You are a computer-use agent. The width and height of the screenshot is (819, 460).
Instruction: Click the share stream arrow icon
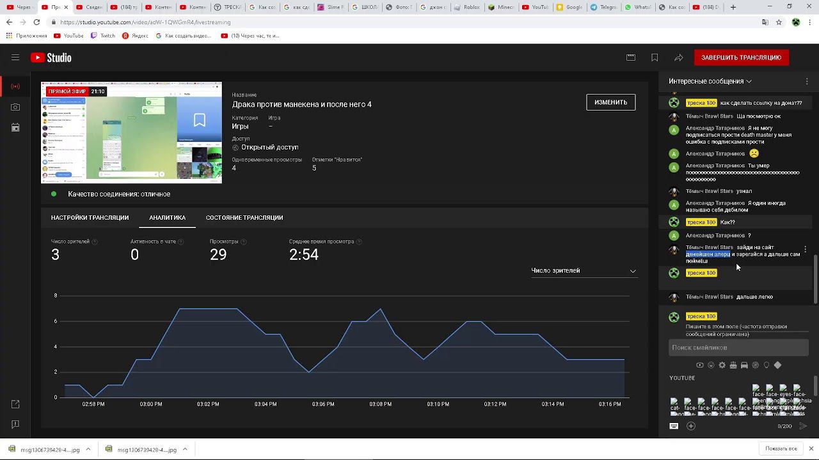tap(679, 57)
